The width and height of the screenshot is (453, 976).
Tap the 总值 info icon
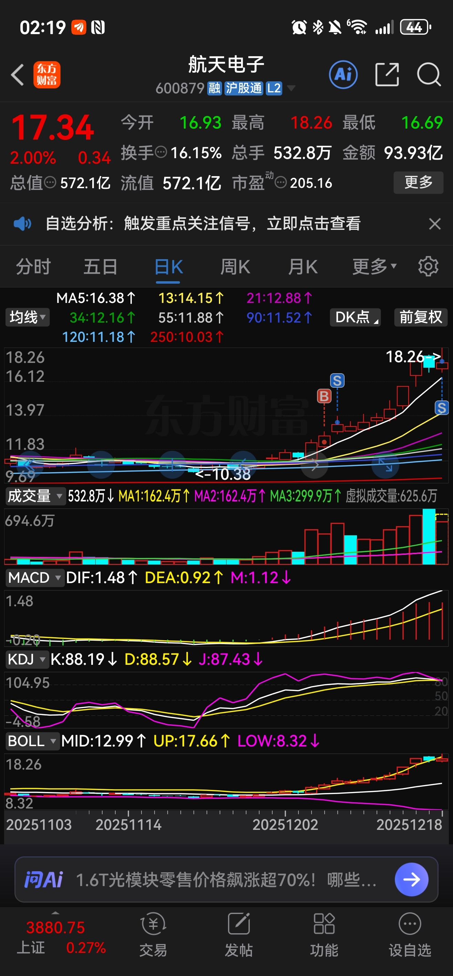point(50,183)
